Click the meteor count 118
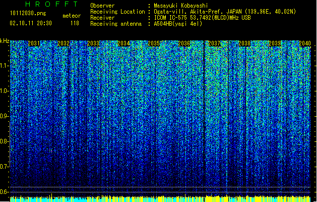This screenshot has width=317, height=202. pos(75,23)
